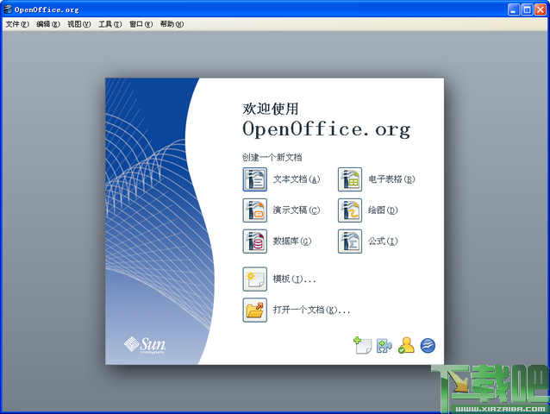Click the 模板(T)... label
The image size is (550, 414).
coord(294,279)
